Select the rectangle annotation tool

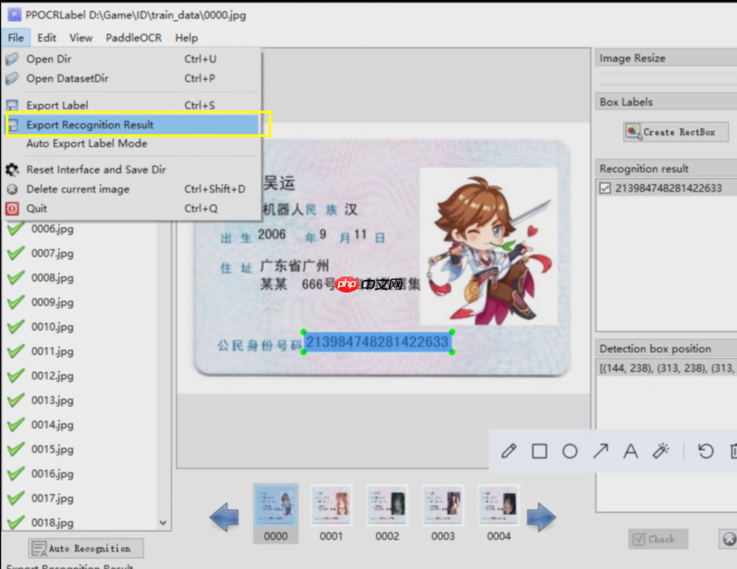click(x=540, y=451)
